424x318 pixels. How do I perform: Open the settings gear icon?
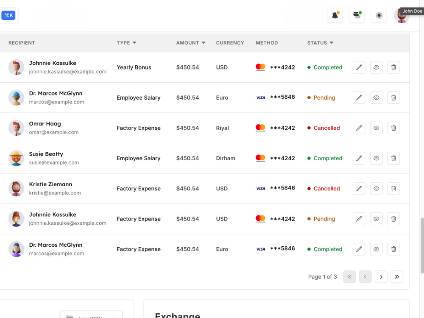(x=379, y=15)
